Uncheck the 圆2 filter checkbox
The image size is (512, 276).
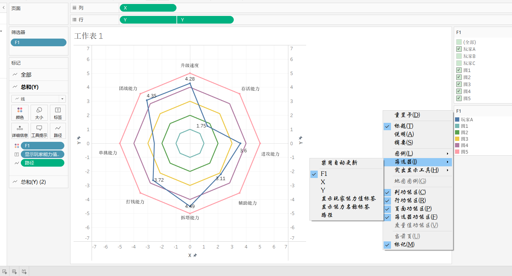459,77
